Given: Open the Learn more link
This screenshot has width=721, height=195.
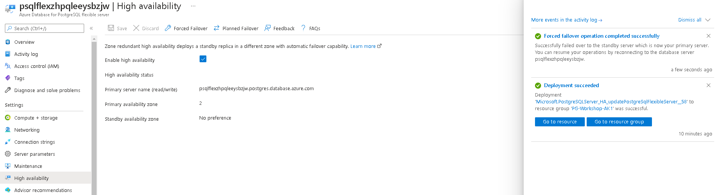Looking at the screenshot, I should 363,46.
